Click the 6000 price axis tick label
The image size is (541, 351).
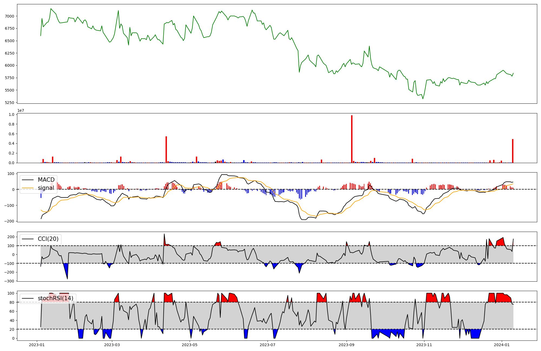[10, 65]
